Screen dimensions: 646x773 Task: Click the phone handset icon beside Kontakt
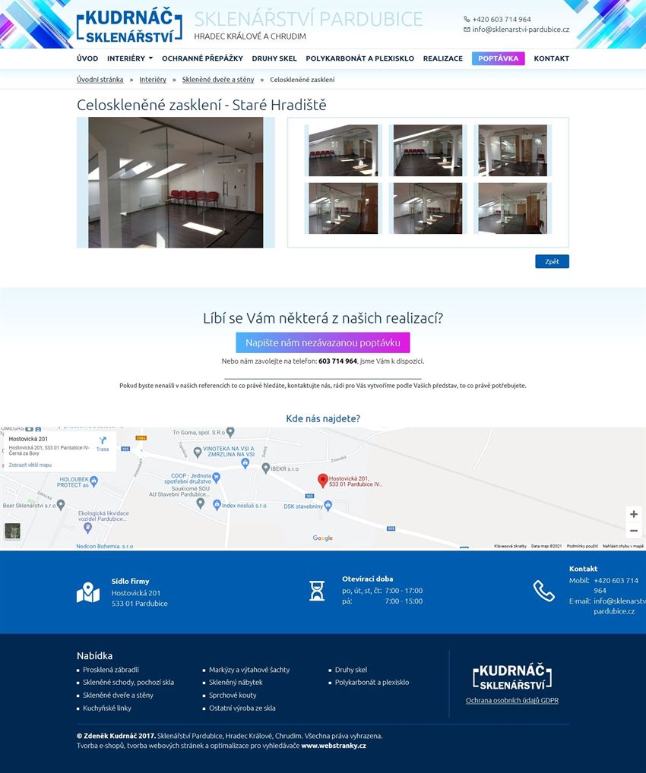click(544, 591)
